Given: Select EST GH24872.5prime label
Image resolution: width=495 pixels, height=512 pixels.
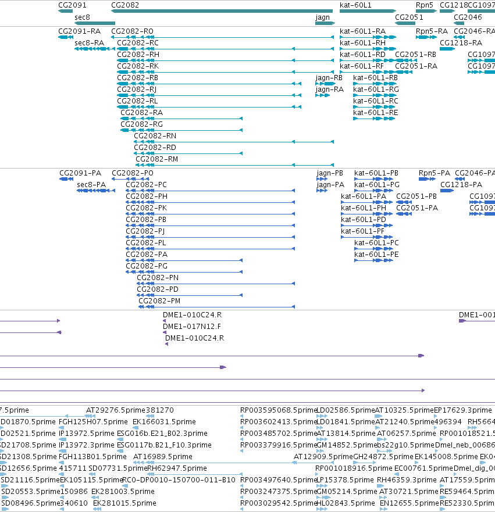Looking at the screenshot, I should pos(383,456).
